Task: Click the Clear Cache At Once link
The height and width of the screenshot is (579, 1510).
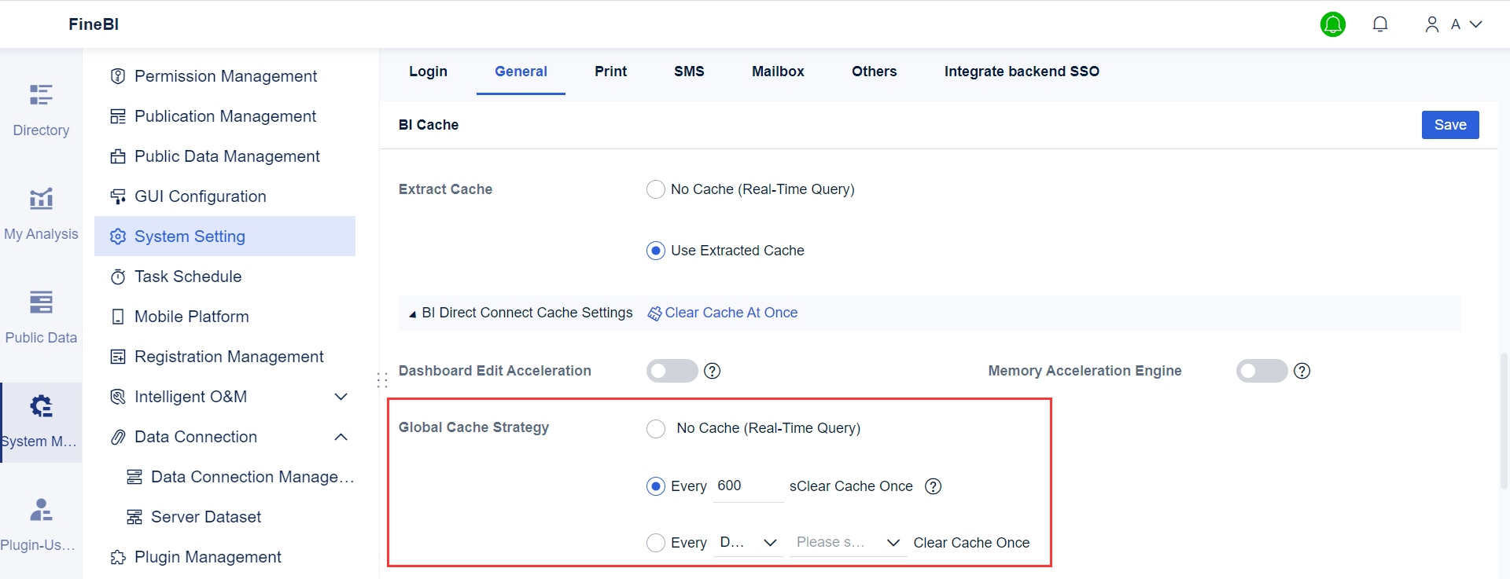Action: pyautogui.click(x=731, y=313)
